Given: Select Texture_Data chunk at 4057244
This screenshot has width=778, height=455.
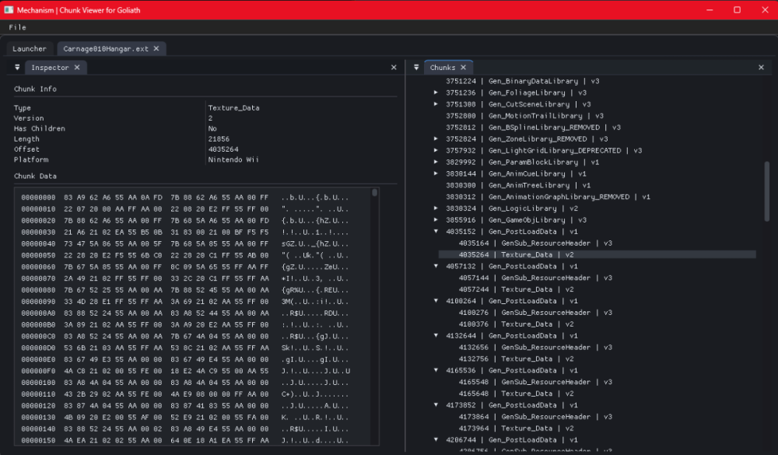Looking at the screenshot, I should pos(516,289).
